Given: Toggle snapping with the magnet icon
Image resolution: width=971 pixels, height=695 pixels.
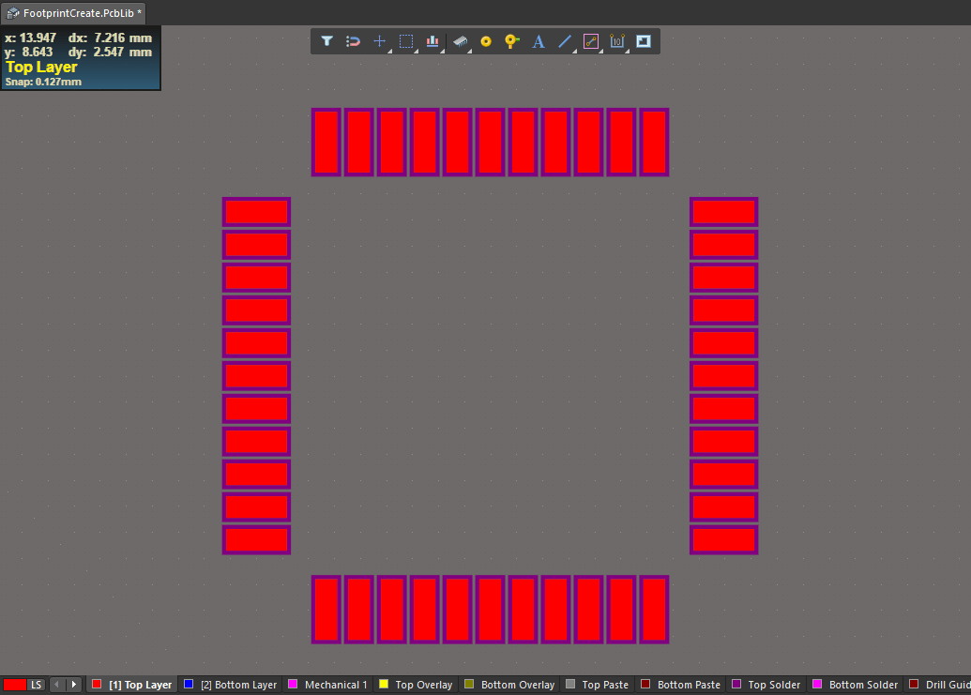Looking at the screenshot, I should click(x=353, y=41).
